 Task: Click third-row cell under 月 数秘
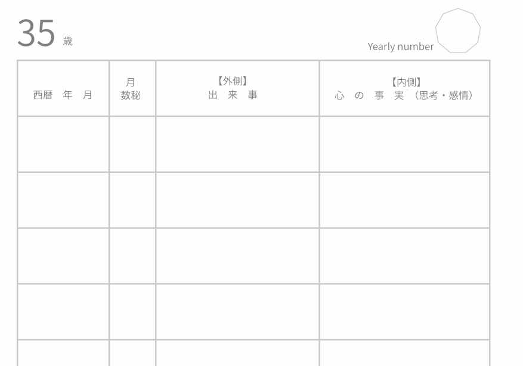click(x=132, y=256)
